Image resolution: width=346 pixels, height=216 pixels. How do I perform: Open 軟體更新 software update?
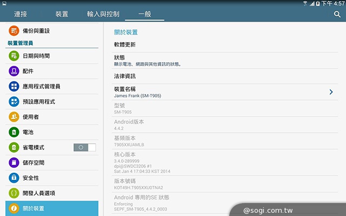click(225, 44)
